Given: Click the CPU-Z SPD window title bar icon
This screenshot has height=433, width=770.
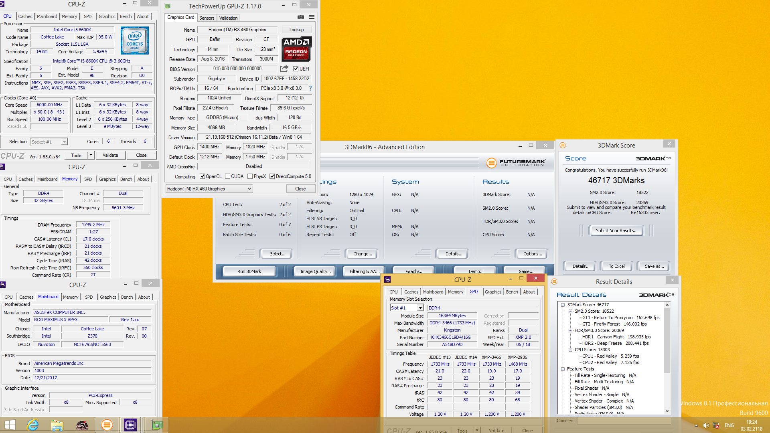Looking at the screenshot, I should pos(387,279).
